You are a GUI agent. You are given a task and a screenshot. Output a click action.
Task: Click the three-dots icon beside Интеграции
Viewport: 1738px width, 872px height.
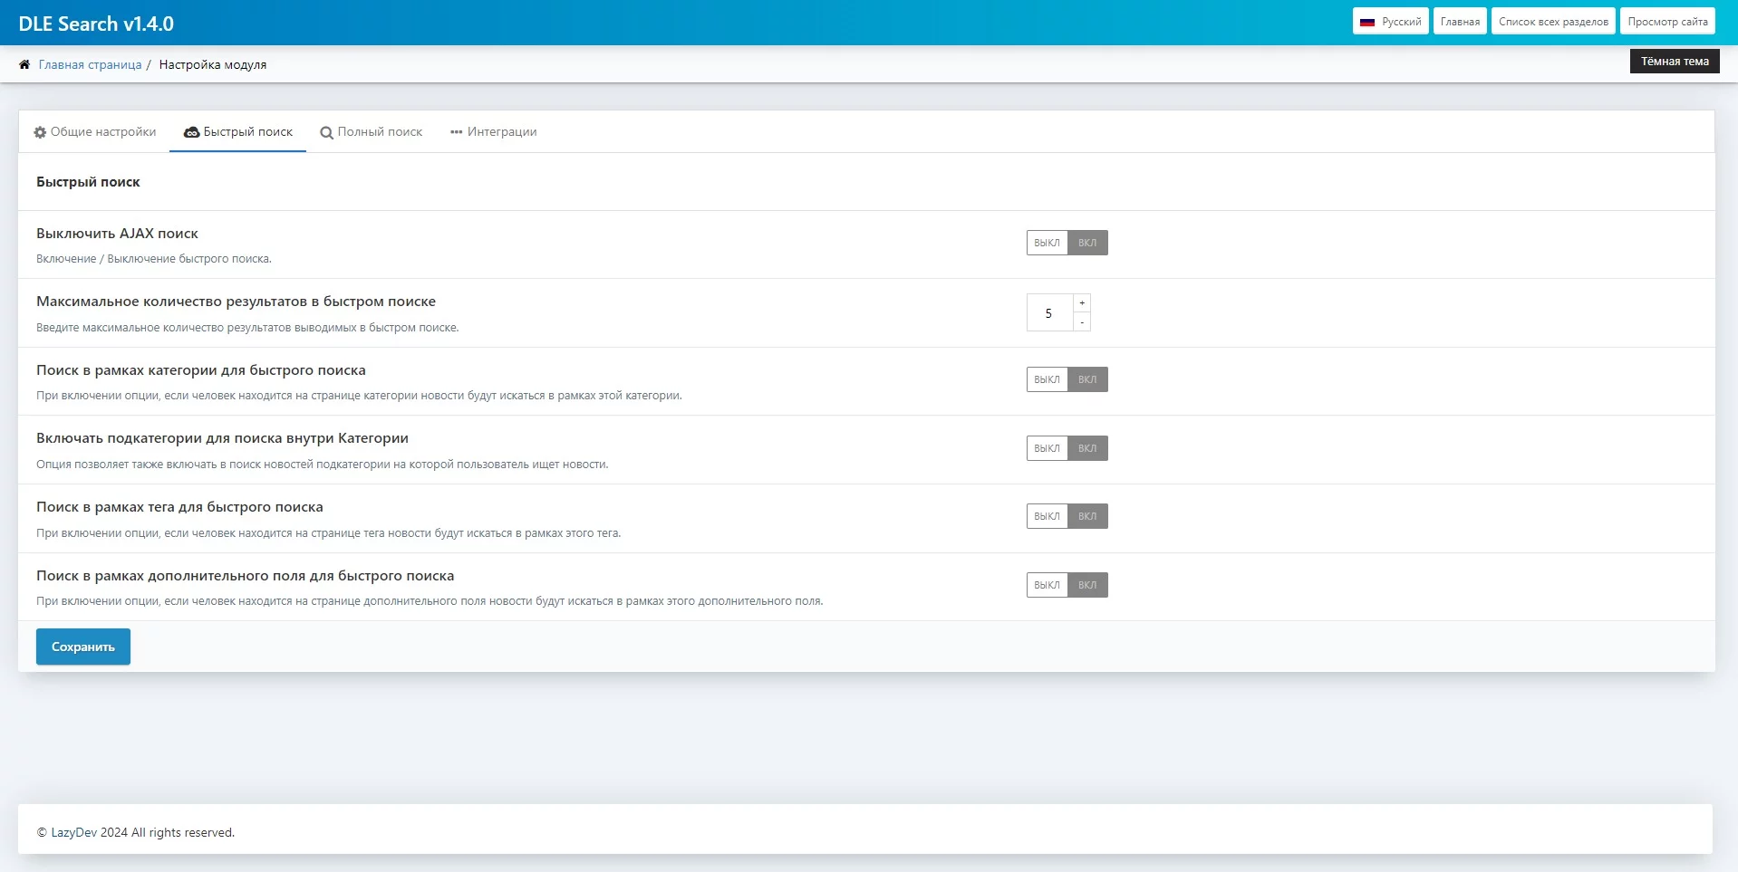[456, 132]
